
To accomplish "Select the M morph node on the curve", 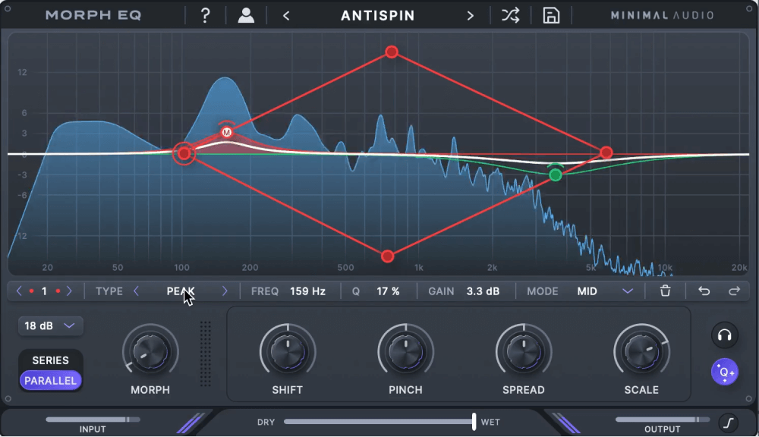I will tap(226, 132).
